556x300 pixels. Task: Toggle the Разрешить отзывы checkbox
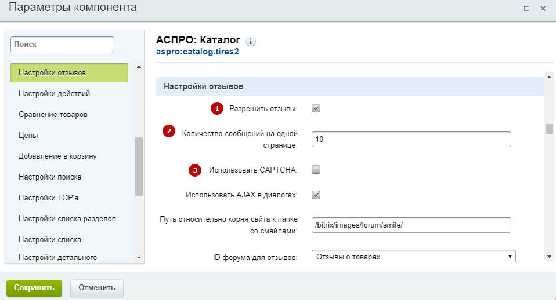coord(316,108)
